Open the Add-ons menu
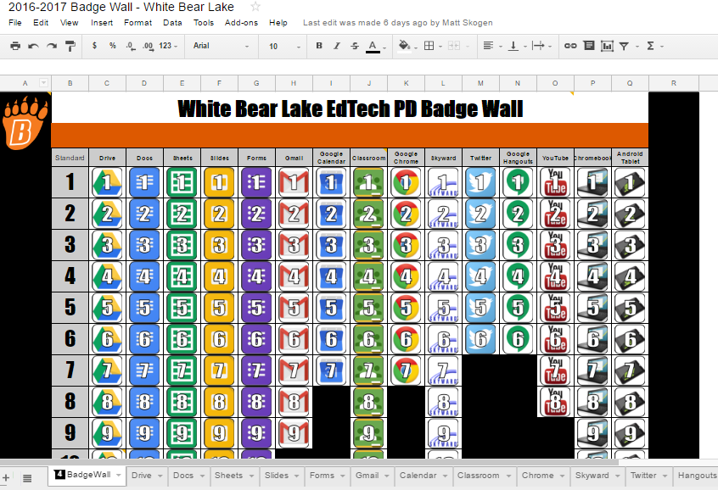718x490 pixels. pos(241,22)
